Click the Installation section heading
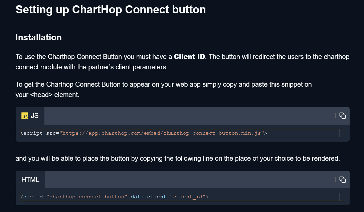 click(x=38, y=37)
